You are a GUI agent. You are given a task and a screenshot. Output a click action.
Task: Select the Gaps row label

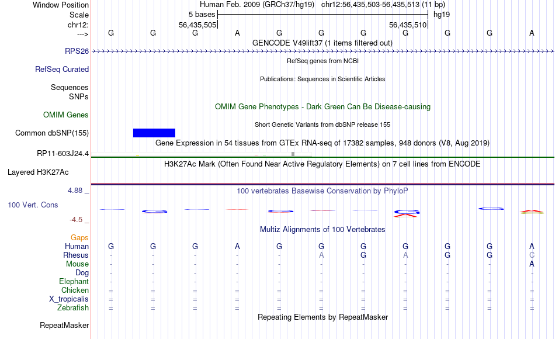[x=79, y=237]
